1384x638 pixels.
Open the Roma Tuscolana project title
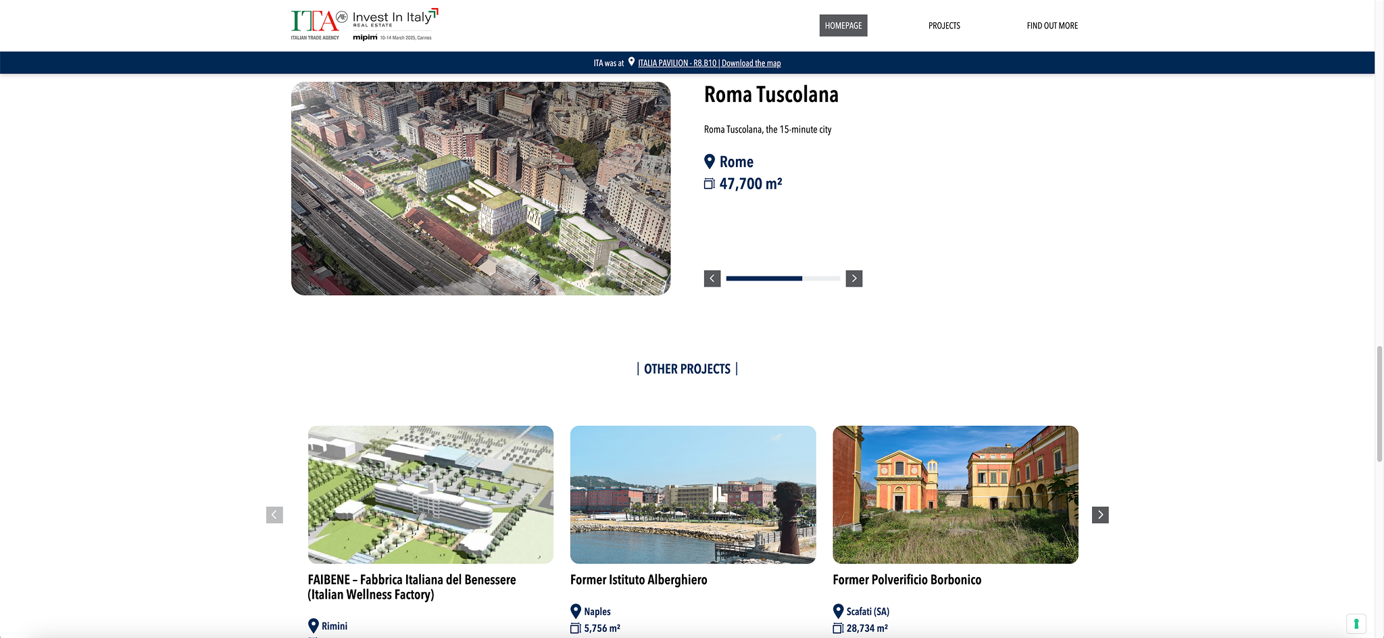pyautogui.click(x=771, y=95)
